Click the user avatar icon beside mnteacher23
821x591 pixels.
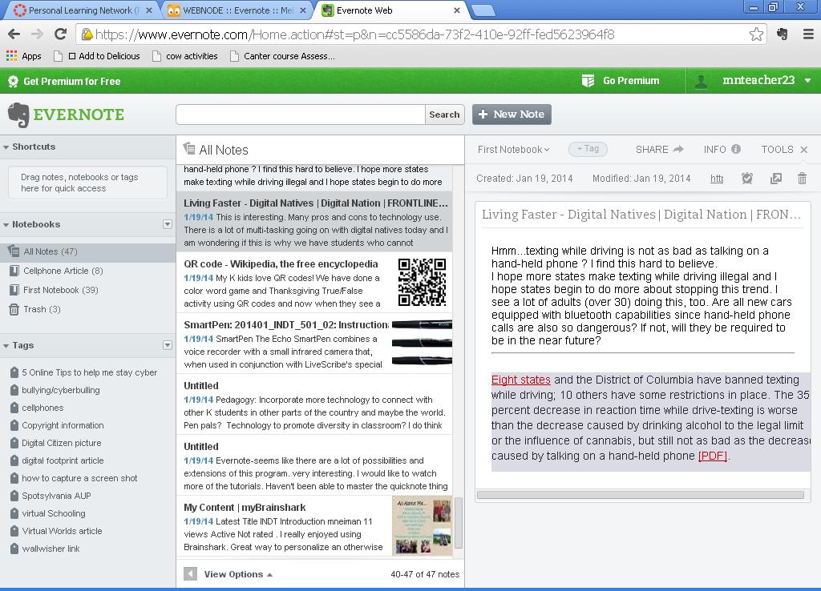701,81
